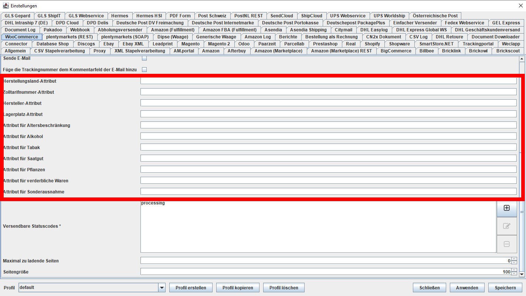
Task: Open the Trackingportal tab
Action: click(x=478, y=44)
